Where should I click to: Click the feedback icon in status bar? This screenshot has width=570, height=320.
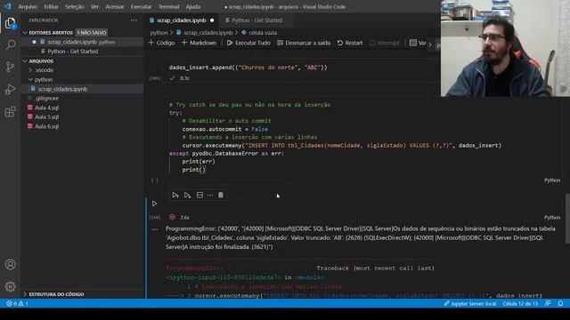coord(548,303)
